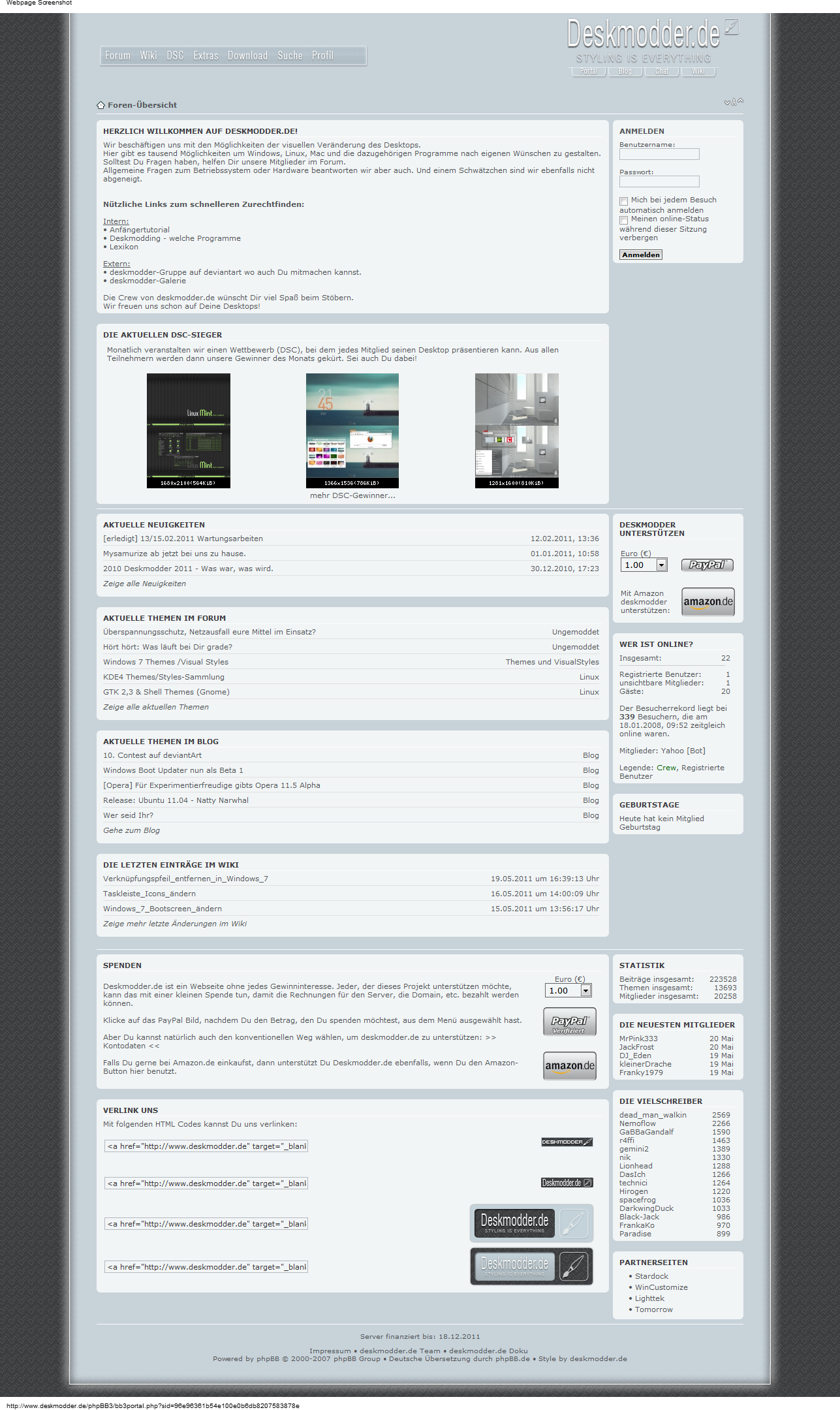Focus the Benutzername input field
The width and height of the screenshot is (840, 1410).
click(659, 154)
